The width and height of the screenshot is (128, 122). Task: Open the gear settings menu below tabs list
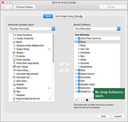coord(87,100)
